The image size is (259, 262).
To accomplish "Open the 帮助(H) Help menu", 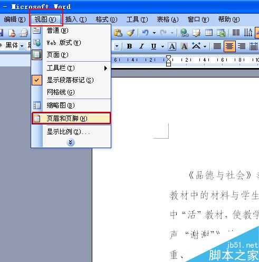I will (x=229, y=20).
